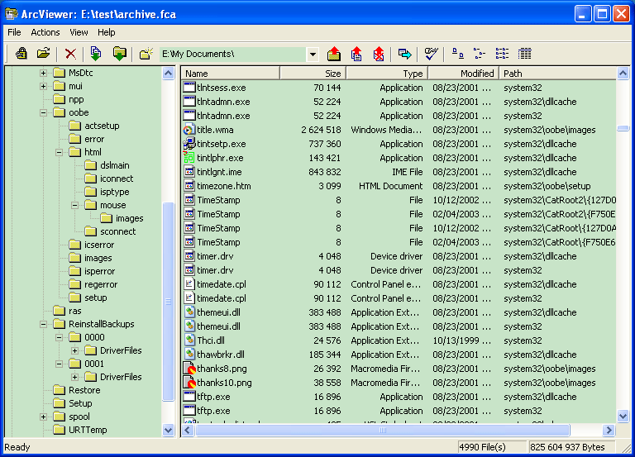This screenshot has width=635, height=457.
Task: Click the file list vertical scrollbar thumb
Action: (623, 128)
